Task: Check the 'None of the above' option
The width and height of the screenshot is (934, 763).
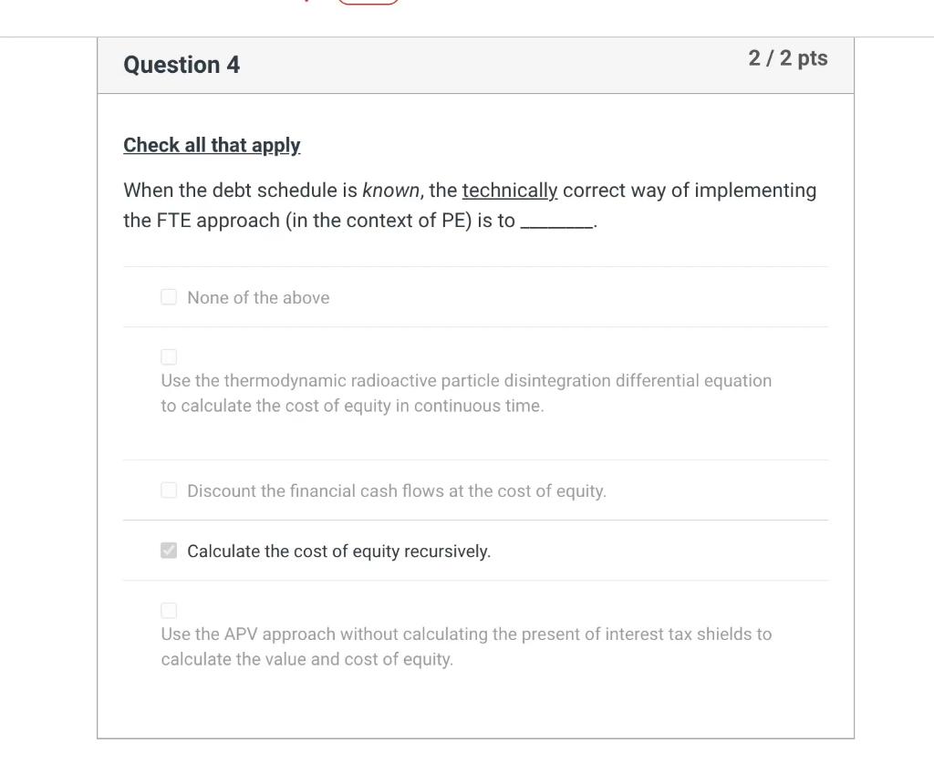Action: [169, 296]
